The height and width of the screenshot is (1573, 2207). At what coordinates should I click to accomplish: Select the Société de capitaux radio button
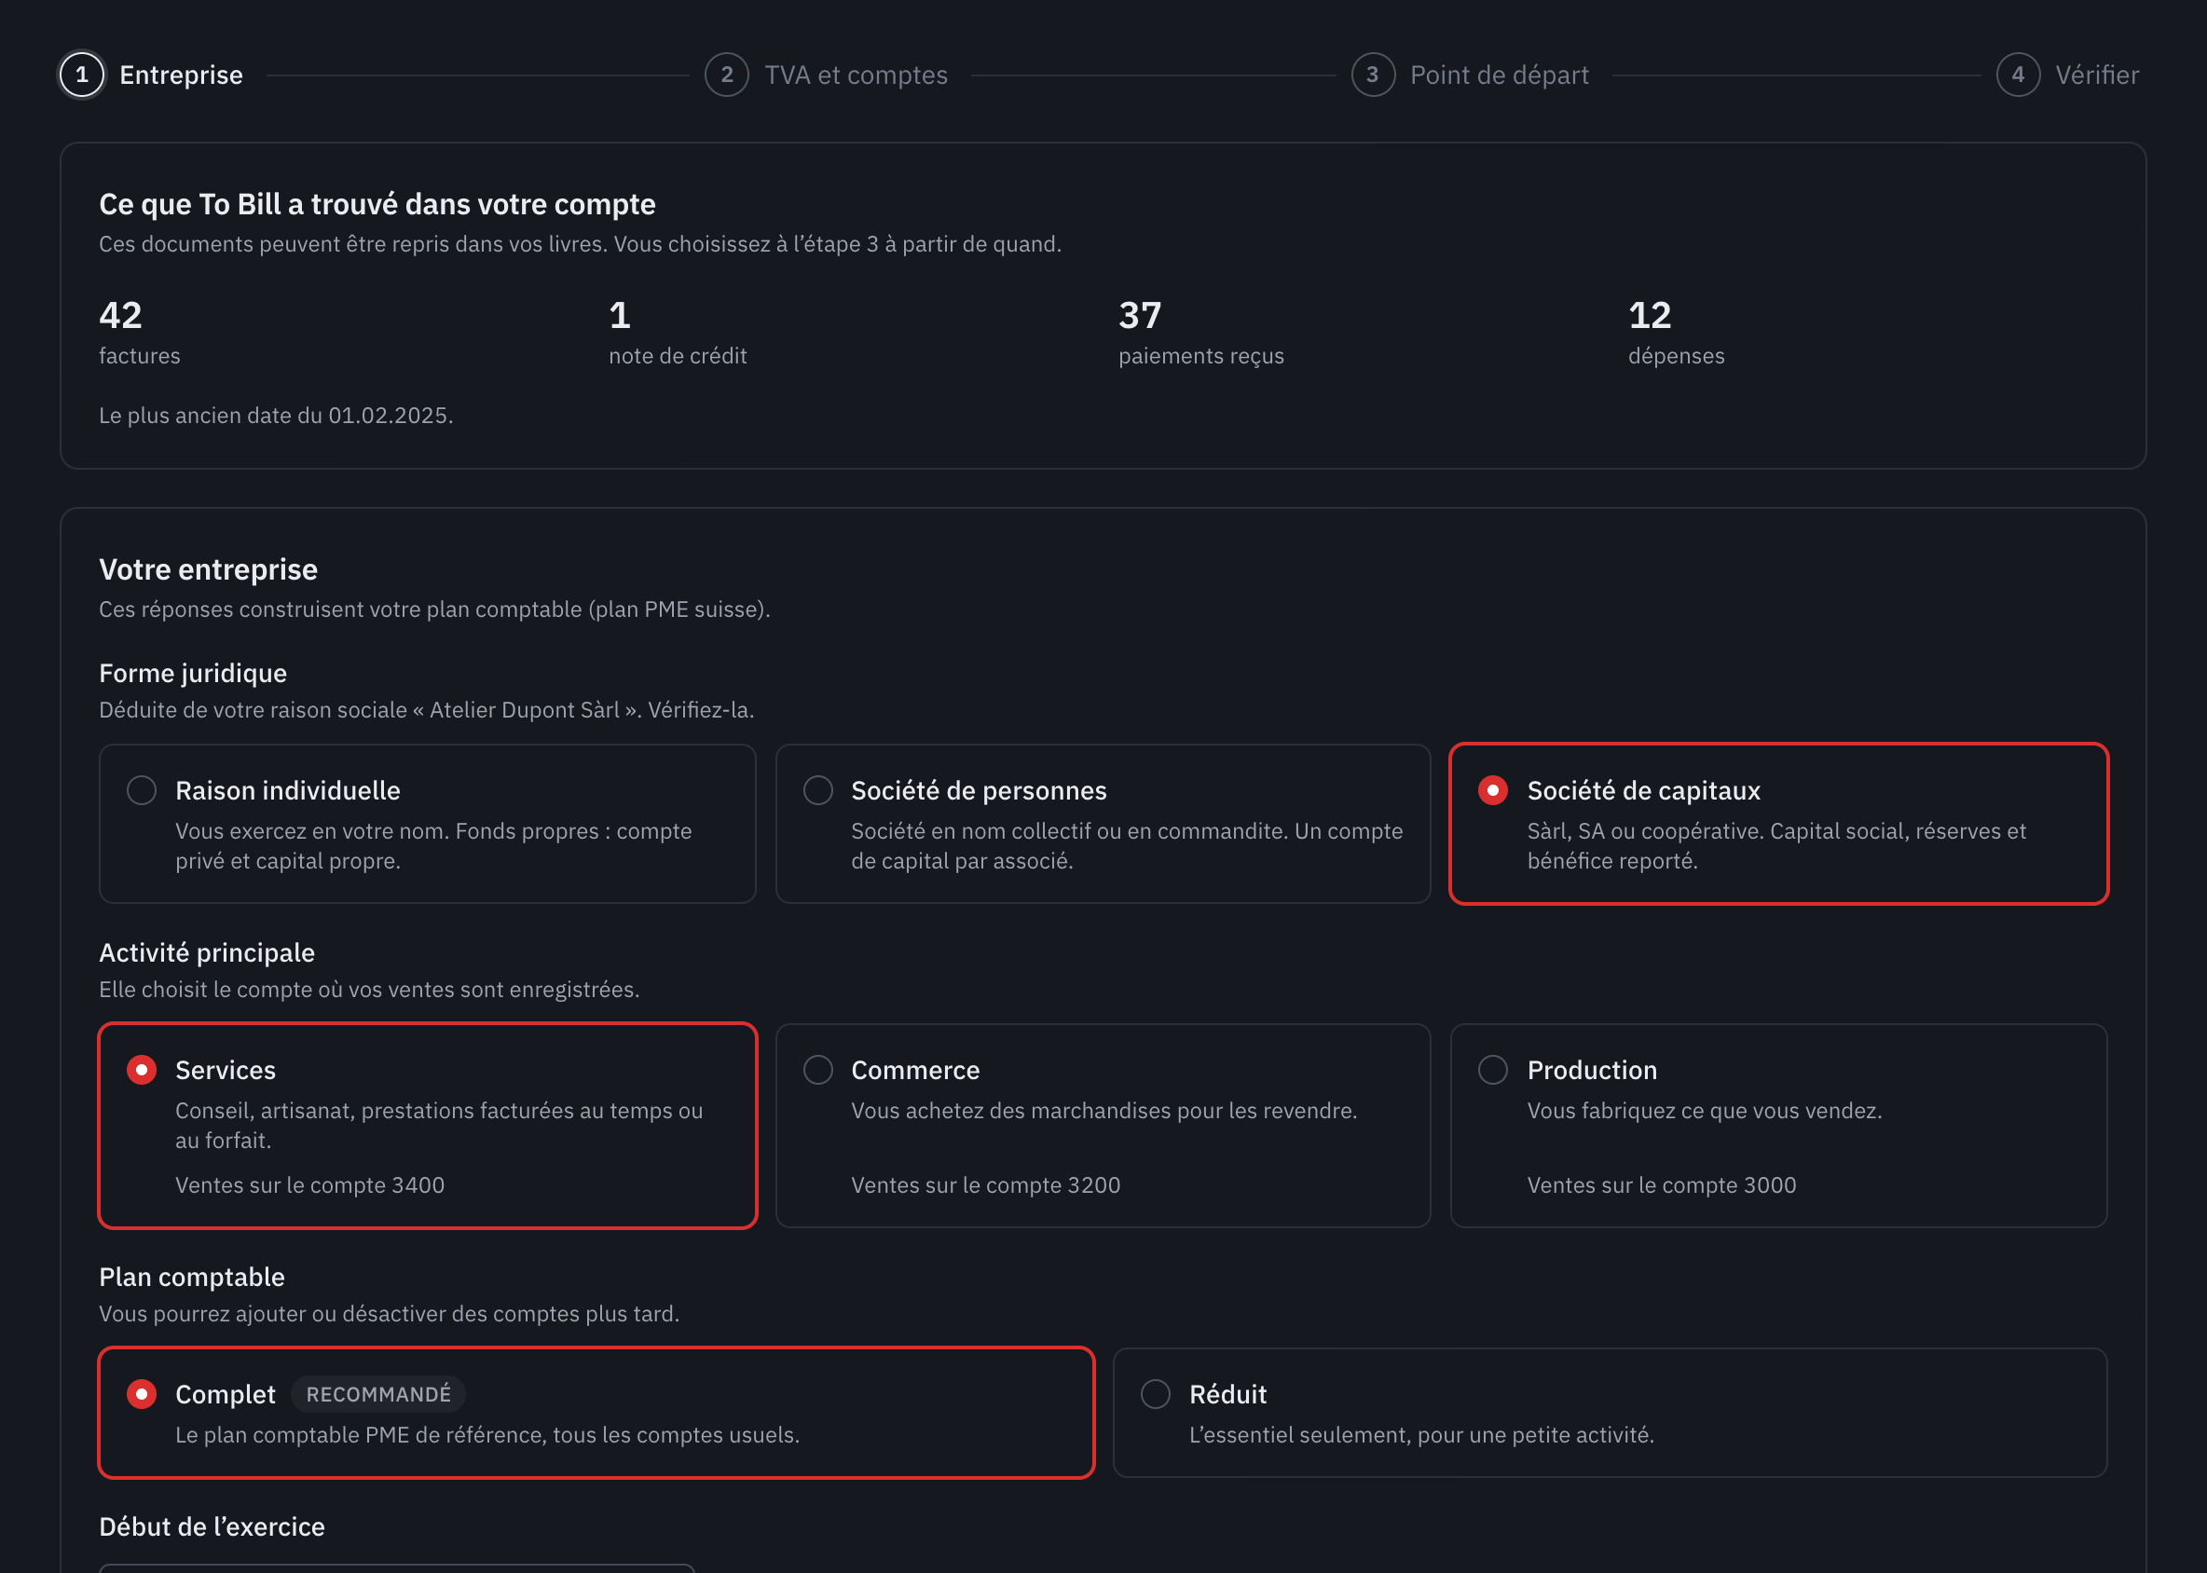point(1493,790)
